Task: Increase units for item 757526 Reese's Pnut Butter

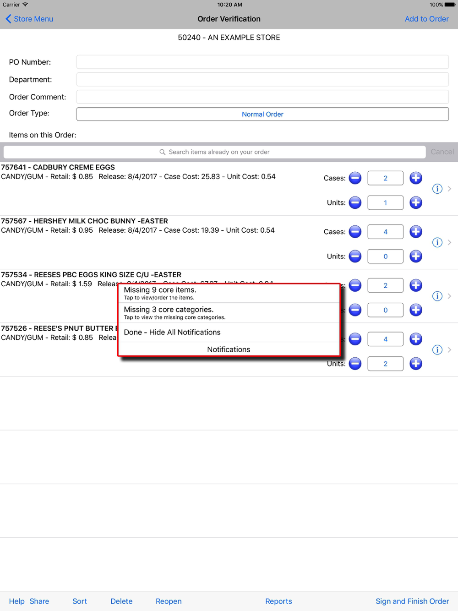Action: point(416,364)
